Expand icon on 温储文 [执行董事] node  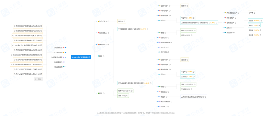pos(195,84)
